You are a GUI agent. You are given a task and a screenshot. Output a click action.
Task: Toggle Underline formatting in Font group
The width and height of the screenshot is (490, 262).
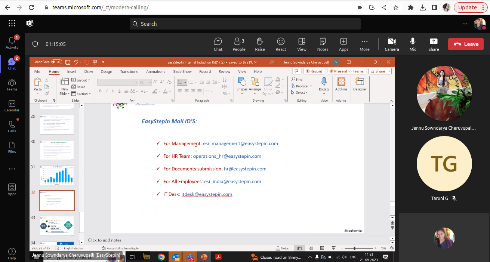point(114,91)
